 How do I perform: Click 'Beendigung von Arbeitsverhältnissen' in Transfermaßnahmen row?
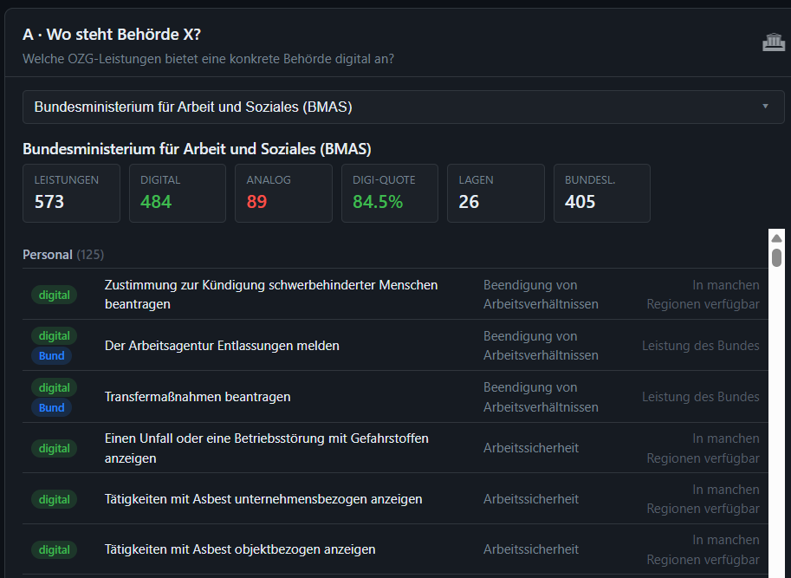(x=541, y=397)
